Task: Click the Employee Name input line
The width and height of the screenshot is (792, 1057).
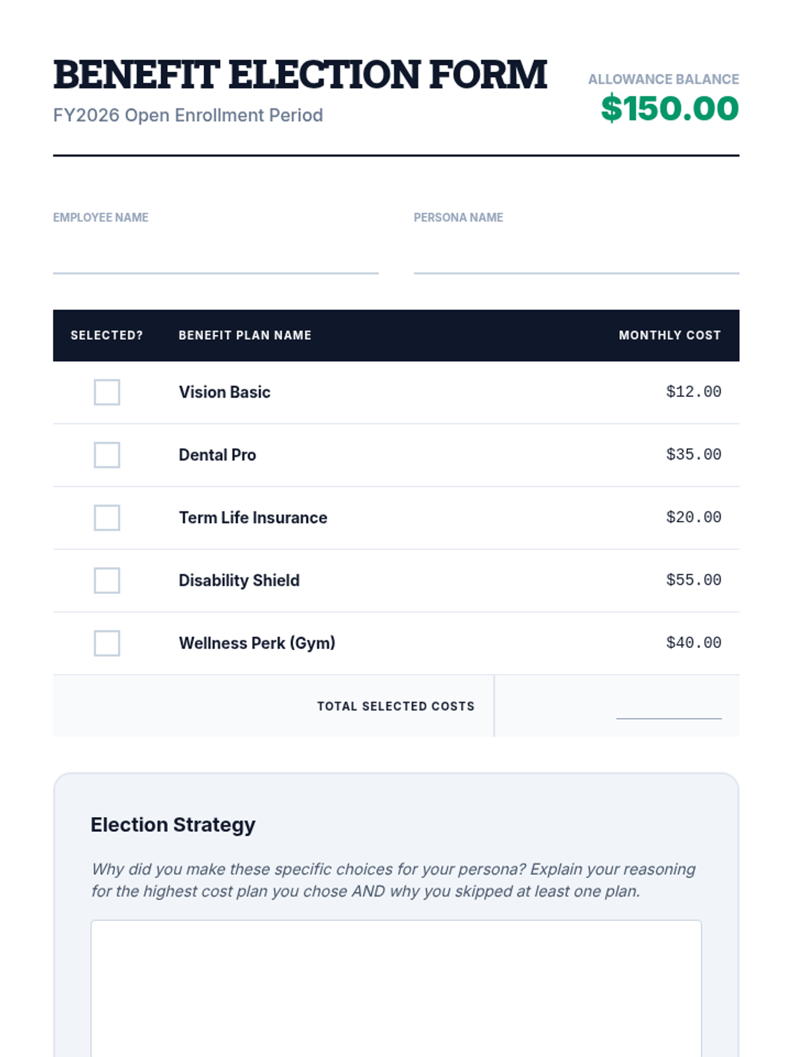Action: [x=216, y=256]
